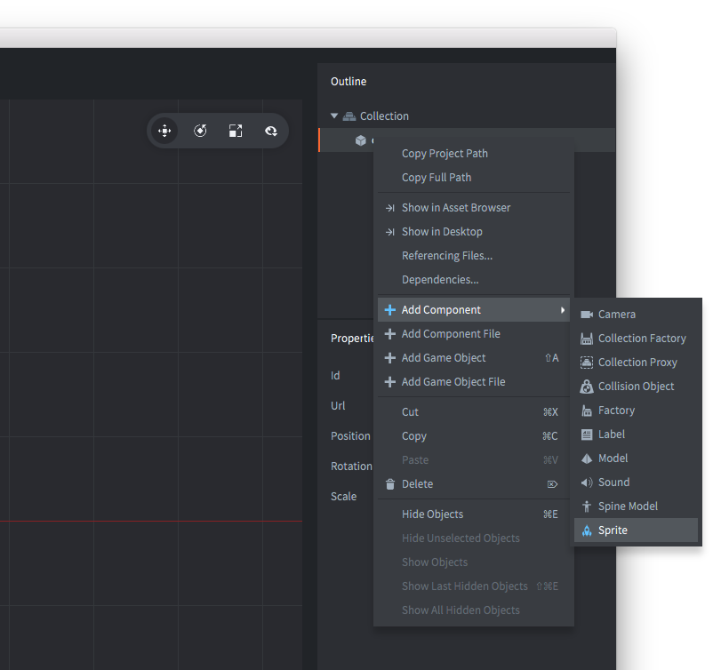Select the Rotate tool in toolbar
The image size is (713, 670).
(x=200, y=131)
